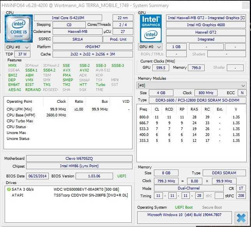Click the UEFI Boot label

coord(184,207)
